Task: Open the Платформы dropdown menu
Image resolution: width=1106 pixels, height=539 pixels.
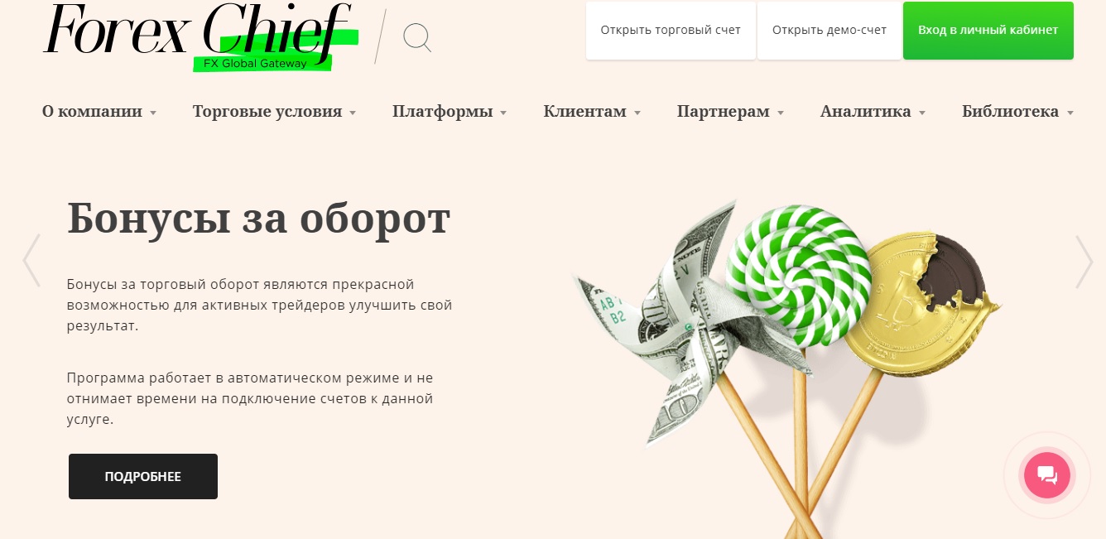Action: point(450,112)
